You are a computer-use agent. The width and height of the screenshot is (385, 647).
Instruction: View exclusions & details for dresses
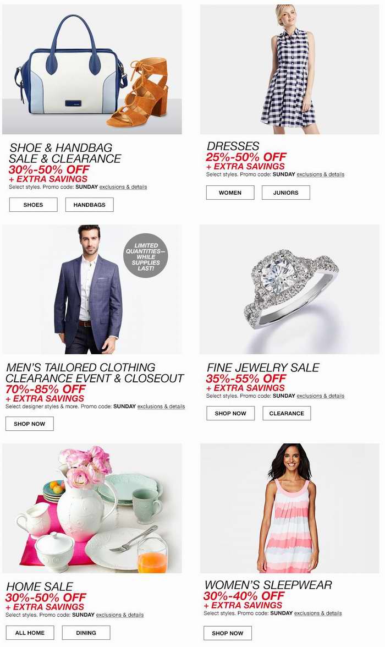[320, 174]
